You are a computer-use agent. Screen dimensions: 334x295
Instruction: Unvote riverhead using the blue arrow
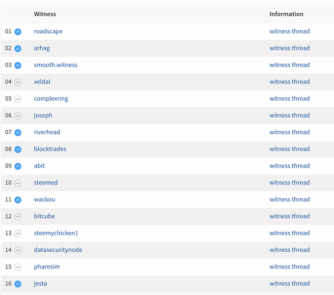[18, 133]
